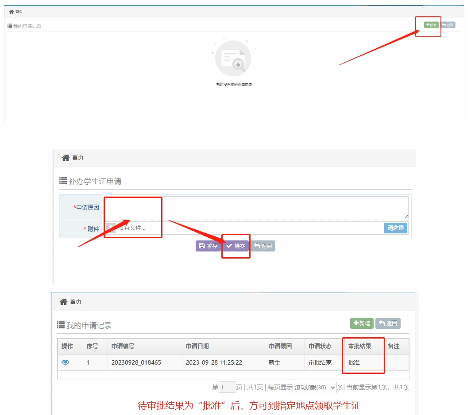Click list icon beside bottom 我的申请记录 heading

pyautogui.click(x=61, y=325)
